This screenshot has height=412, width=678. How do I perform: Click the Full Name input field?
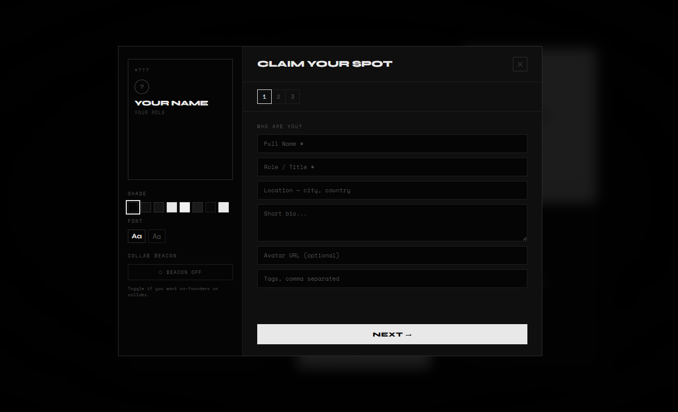(392, 143)
